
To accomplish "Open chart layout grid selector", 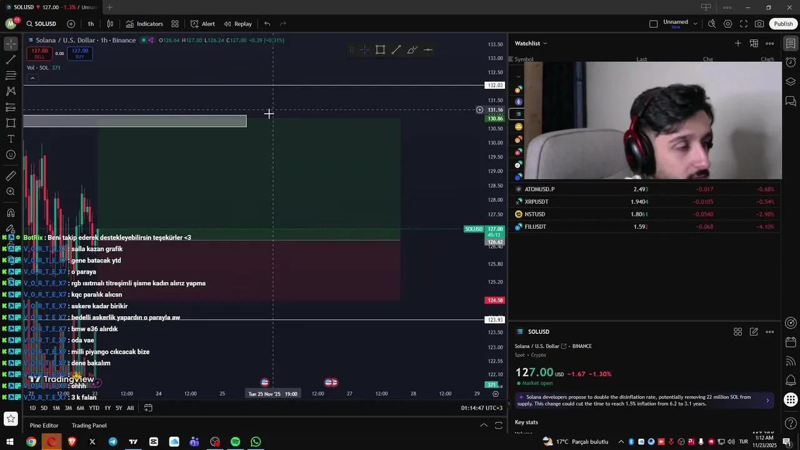I will coord(175,24).
